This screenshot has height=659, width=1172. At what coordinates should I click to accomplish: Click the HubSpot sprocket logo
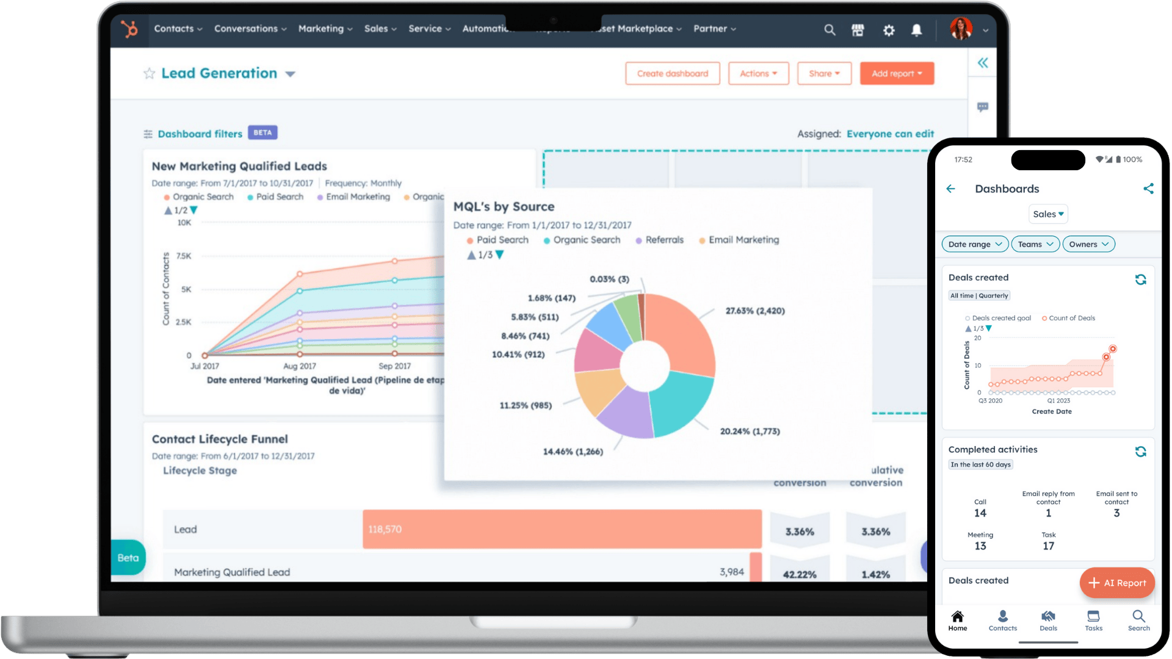click(x=129, y=29)
